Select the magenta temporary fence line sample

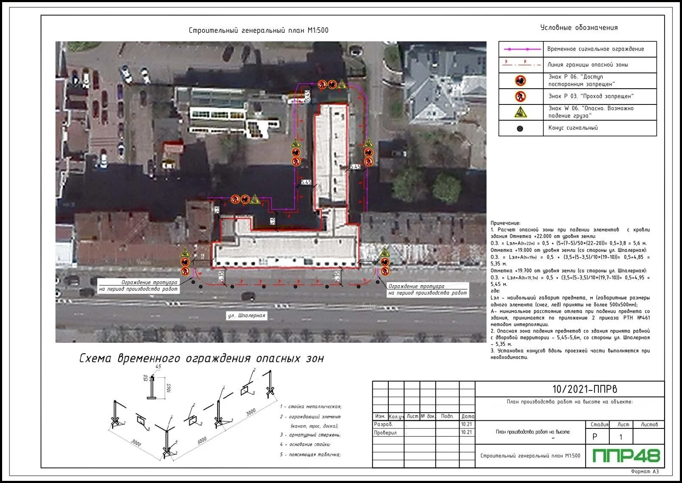(520, 49)
